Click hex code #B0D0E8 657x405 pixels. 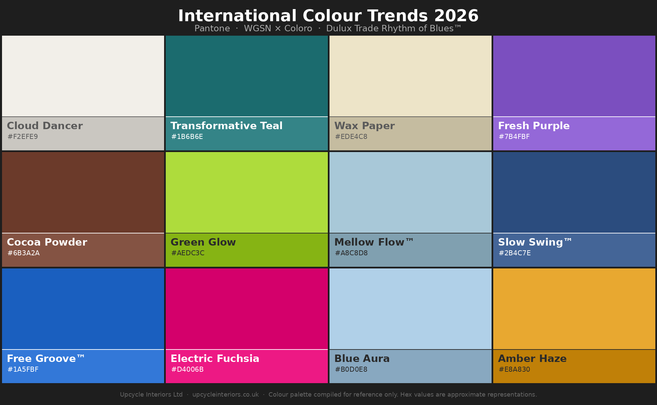[x=351, y=369]
